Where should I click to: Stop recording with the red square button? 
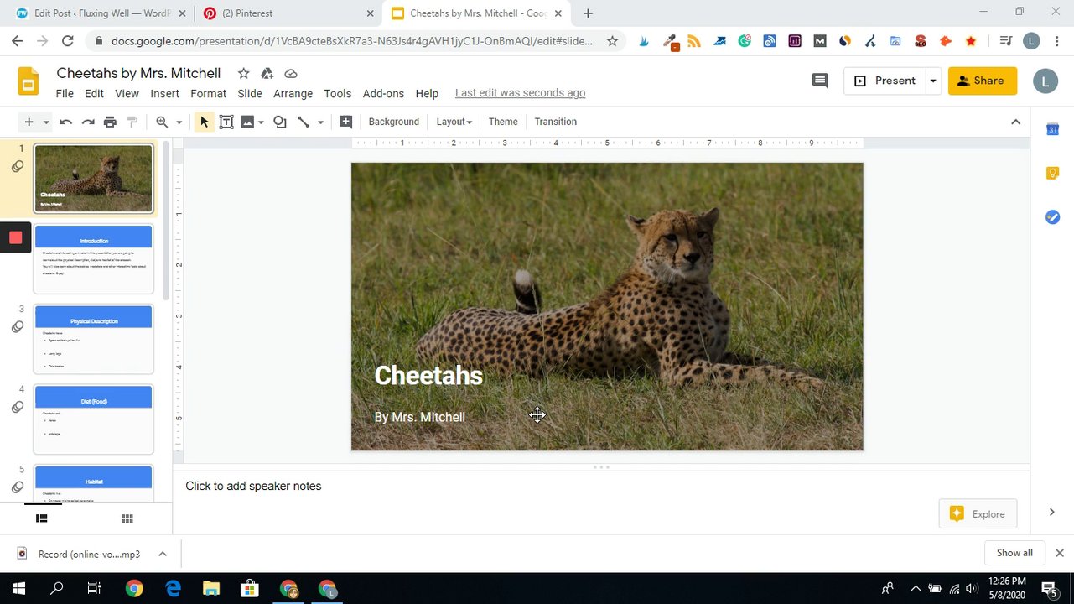[x=15, y=237]
